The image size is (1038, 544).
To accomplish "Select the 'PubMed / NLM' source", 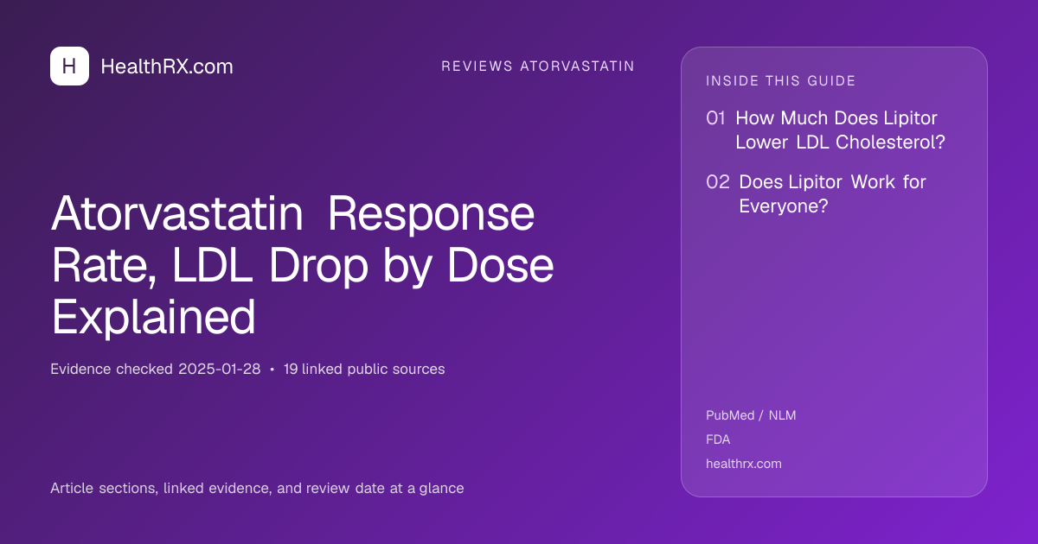I will 751,415.
